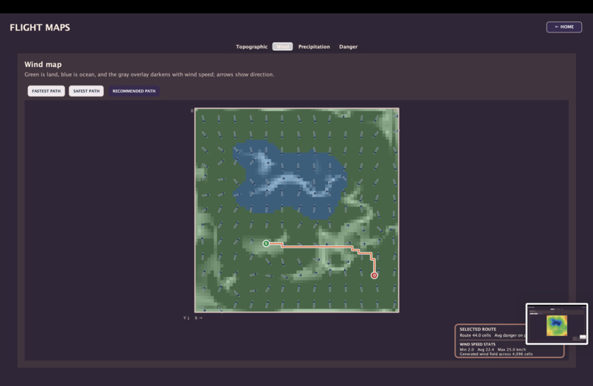
Task: Click the Home button
Action: pos(564,27)
